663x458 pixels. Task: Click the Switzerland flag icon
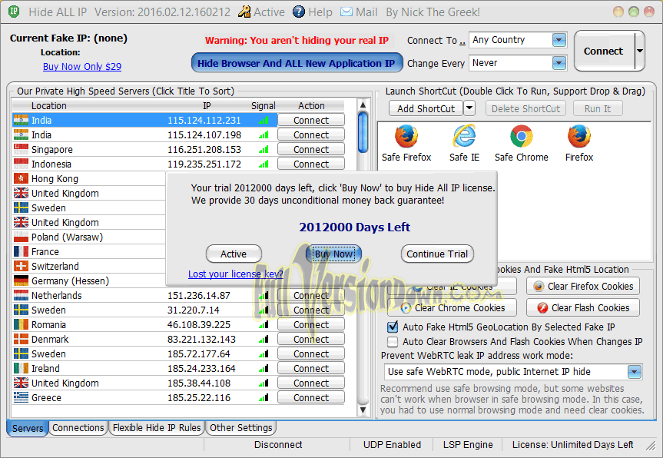21,266
